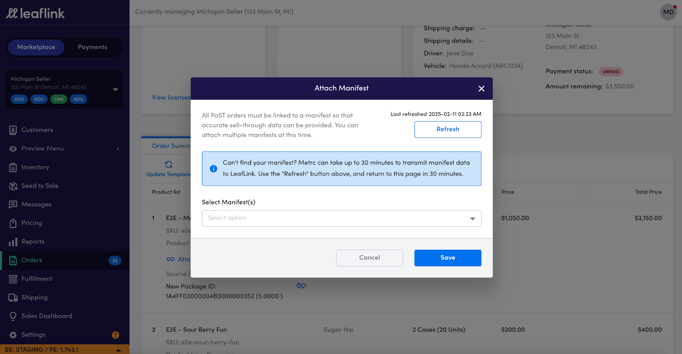Click the green CAN license badge
Viewport: 682px width, 354px height.
[x=58, y=99]
